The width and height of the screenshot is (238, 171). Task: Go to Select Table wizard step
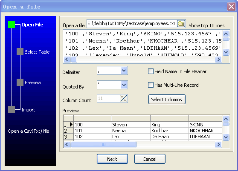37,52
